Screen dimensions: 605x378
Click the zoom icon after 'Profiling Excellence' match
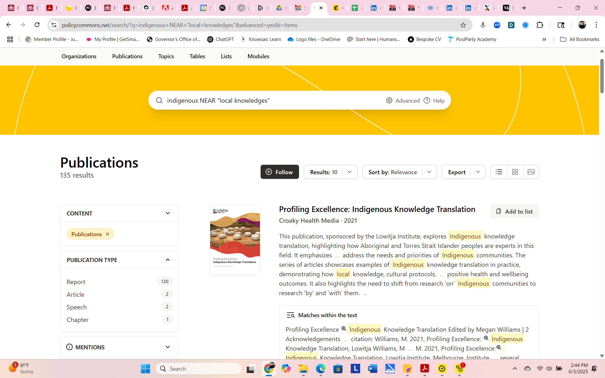coord(344,329)
